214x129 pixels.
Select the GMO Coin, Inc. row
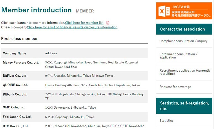coord(14,108)
